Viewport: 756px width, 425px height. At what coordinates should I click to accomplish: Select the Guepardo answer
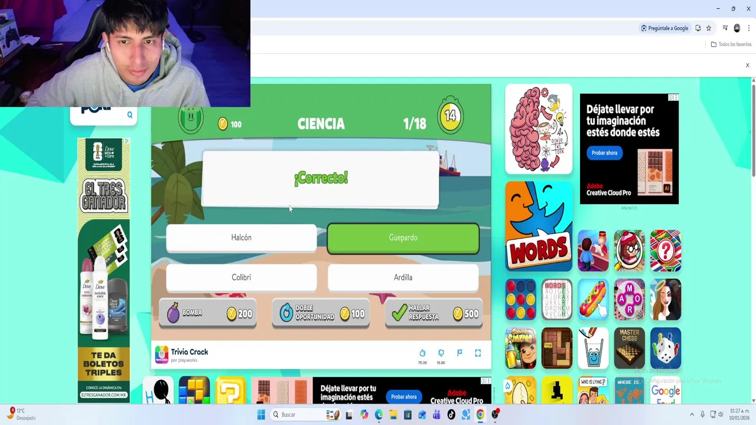click(x=403, y=238)
